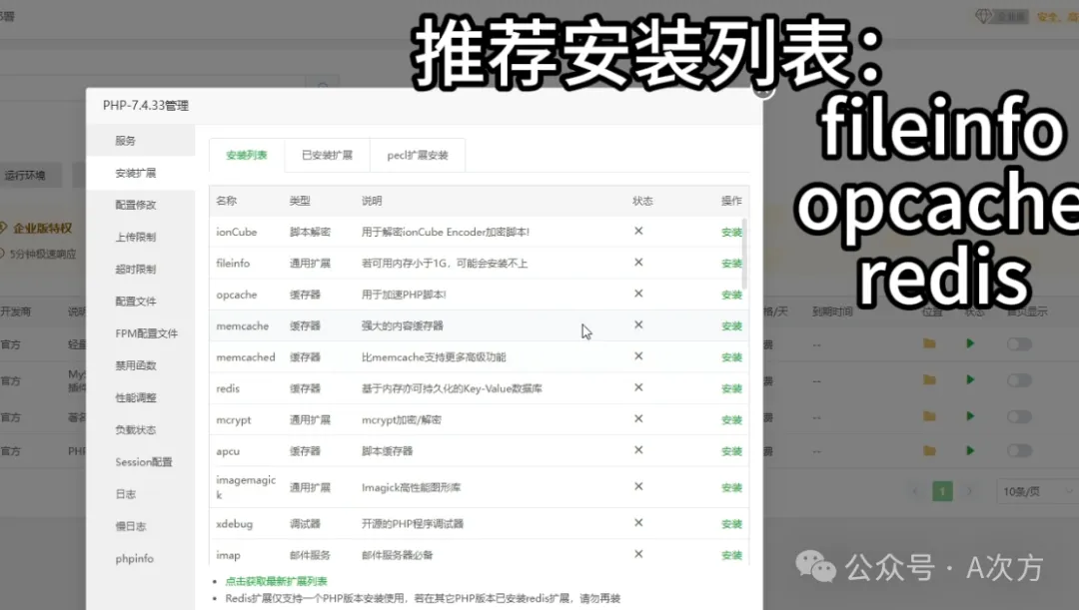Toggle 首页显示 switch in the My background row
This screenshot has height=610, width=1079.
[x=1019, y=380]
